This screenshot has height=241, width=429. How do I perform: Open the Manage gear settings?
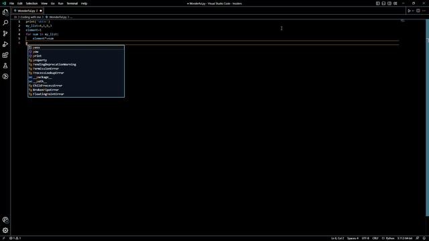pos(5,230)
